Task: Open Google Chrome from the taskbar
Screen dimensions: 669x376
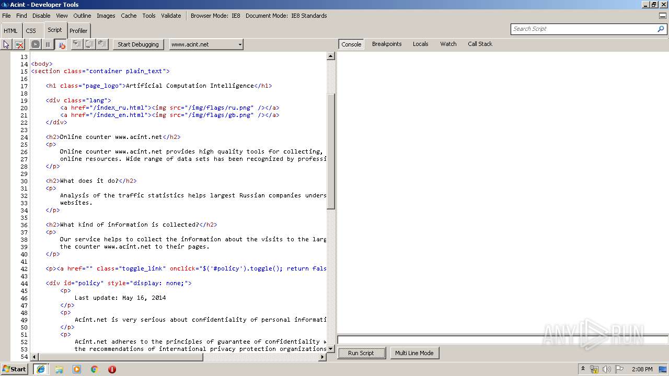Action: [94, 369]
